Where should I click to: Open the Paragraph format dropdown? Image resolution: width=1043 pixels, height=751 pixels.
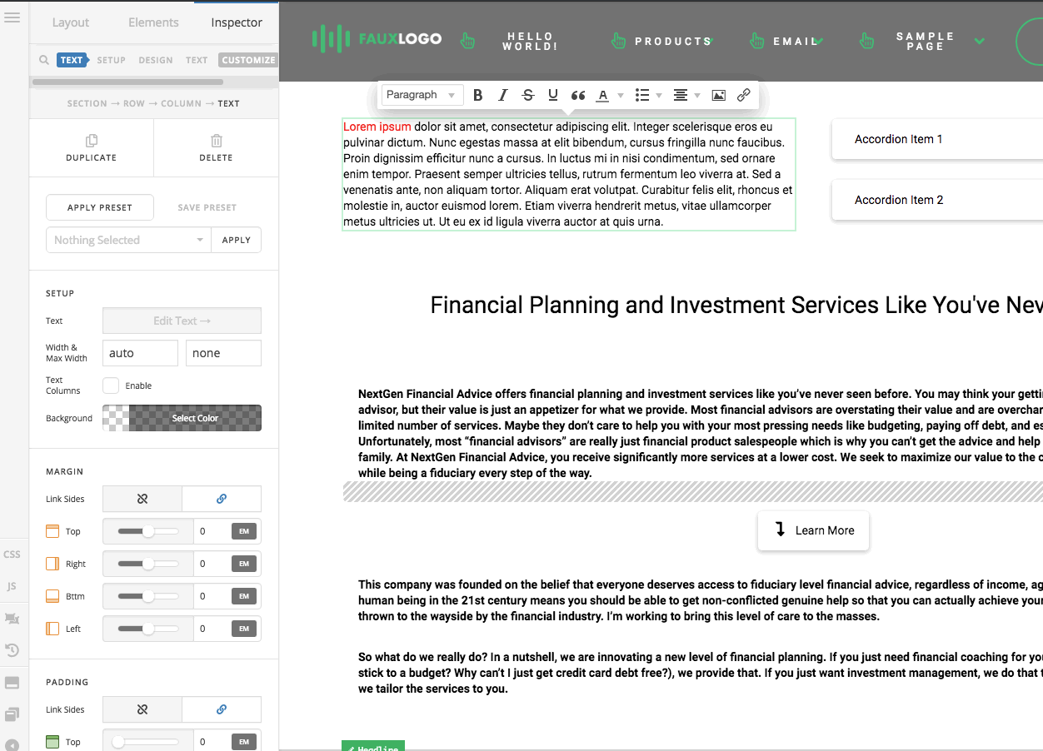pyautogui.click(x=422, y=95)
